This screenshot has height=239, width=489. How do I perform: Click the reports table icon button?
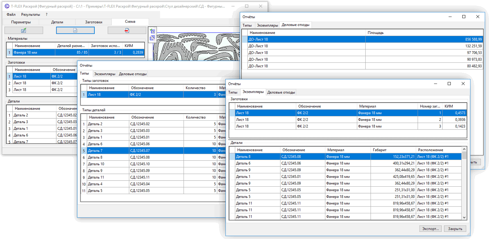point(75,30)
